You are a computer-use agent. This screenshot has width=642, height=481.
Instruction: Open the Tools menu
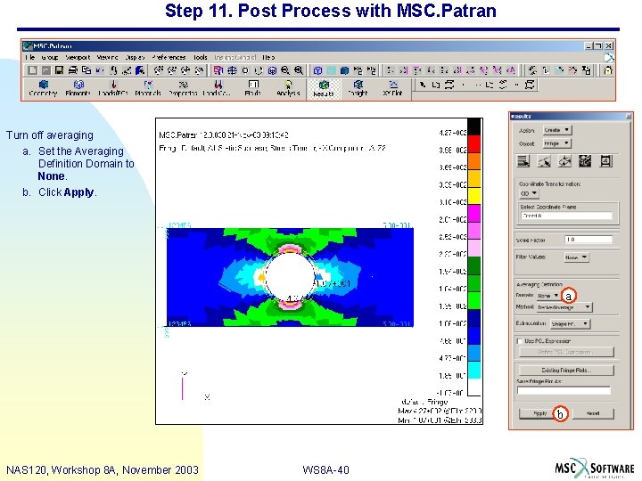[x=201, y=57]
